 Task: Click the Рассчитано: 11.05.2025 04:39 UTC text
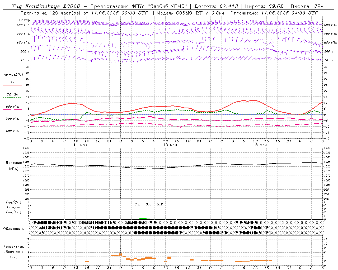274,13
